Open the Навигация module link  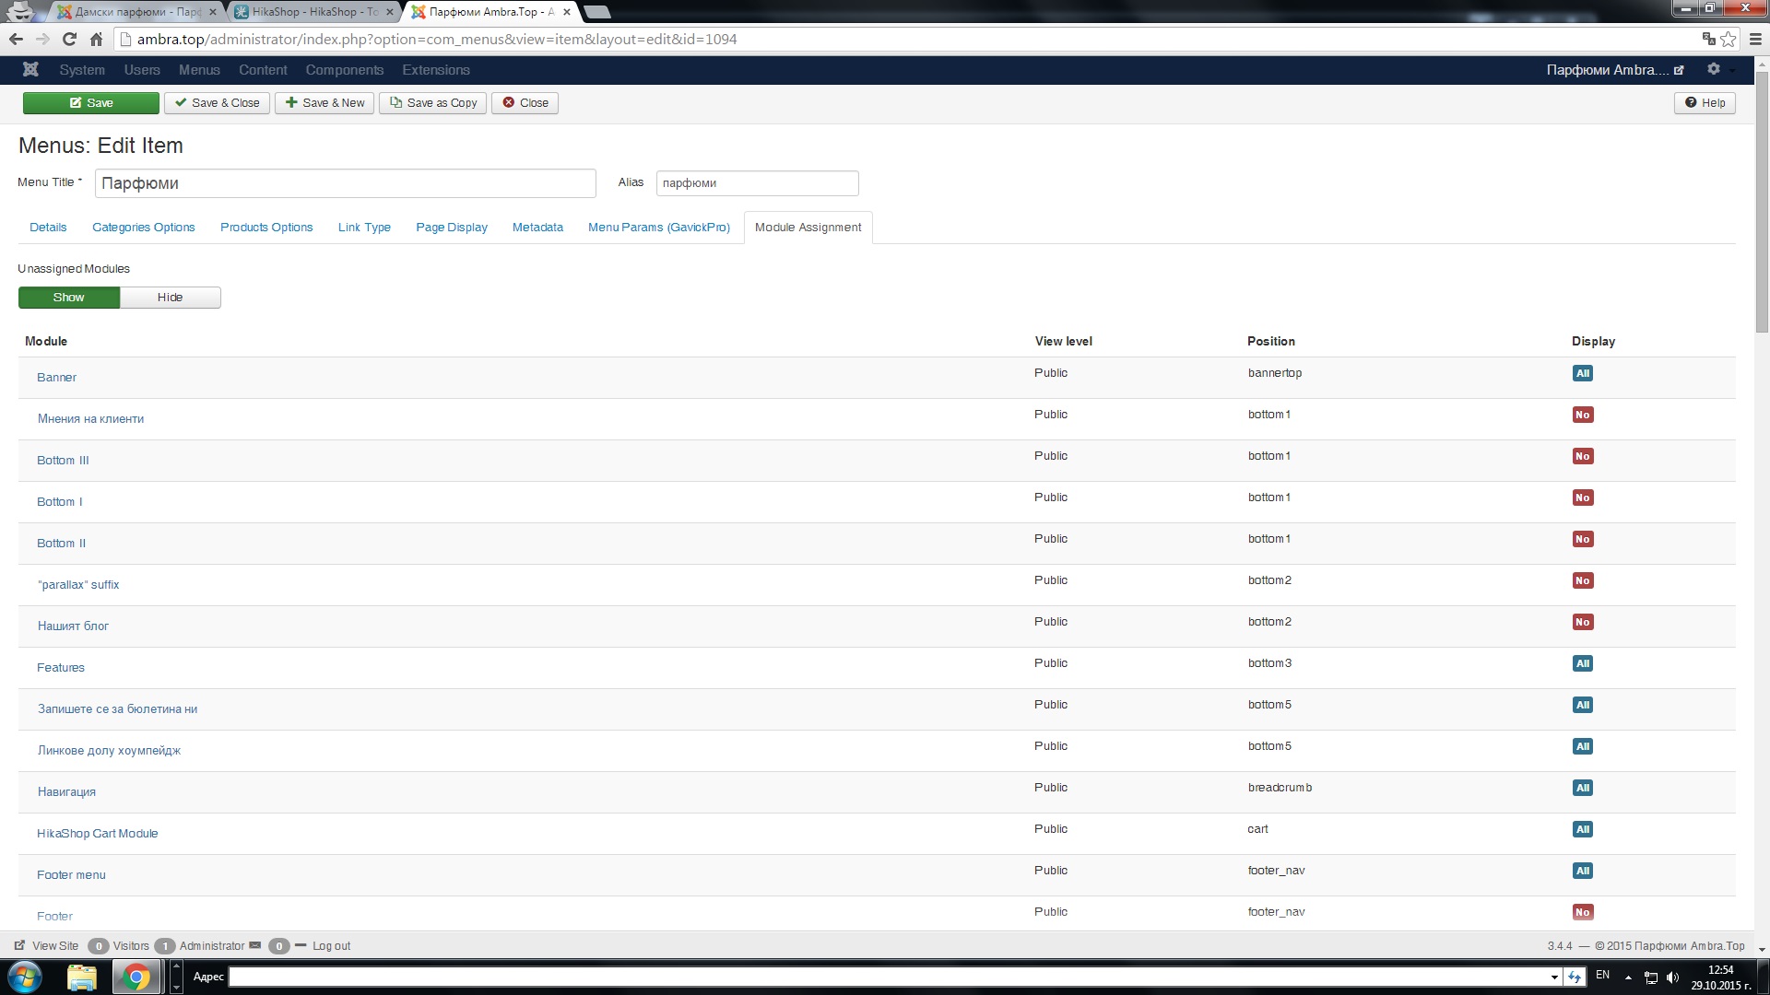point(66,792)
